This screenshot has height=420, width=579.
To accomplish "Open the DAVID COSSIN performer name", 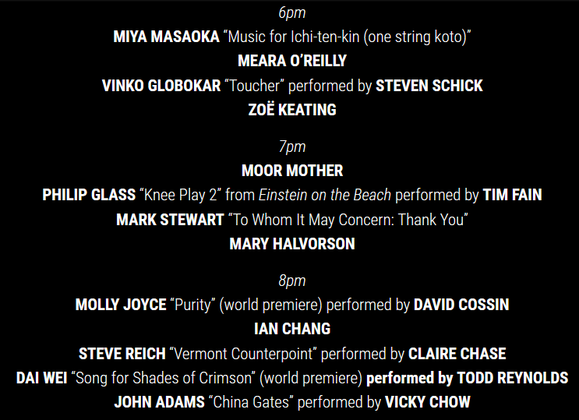I will [461, 305].
